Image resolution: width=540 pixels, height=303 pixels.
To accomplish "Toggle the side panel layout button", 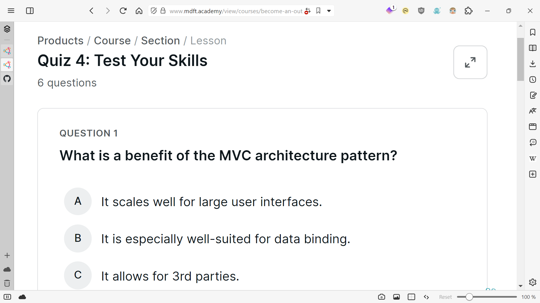I will [x=30, y=11].
